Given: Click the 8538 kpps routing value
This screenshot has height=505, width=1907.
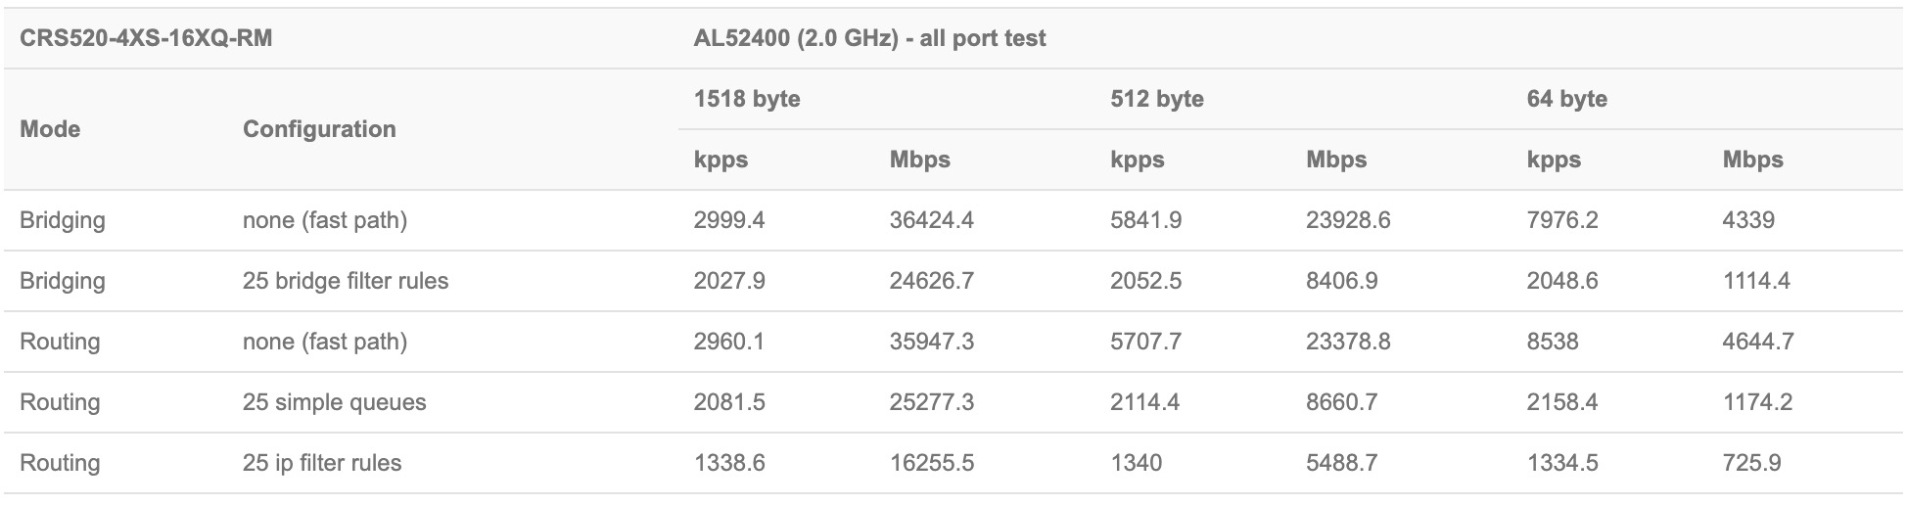Looking at the screenshot, I should [x=1553, y=342].
